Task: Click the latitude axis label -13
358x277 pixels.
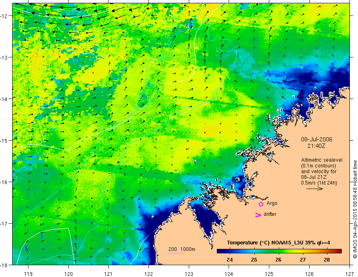Action: (4, 57)
